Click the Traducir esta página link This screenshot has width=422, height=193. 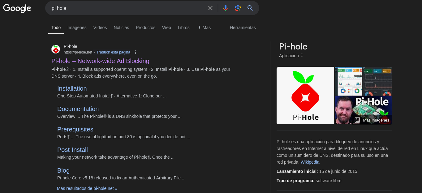(x=113, y=52)
